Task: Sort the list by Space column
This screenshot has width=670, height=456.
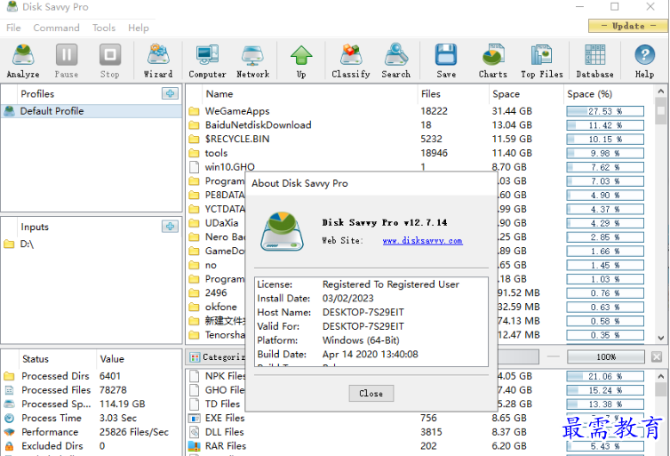Action: point(525,94)
